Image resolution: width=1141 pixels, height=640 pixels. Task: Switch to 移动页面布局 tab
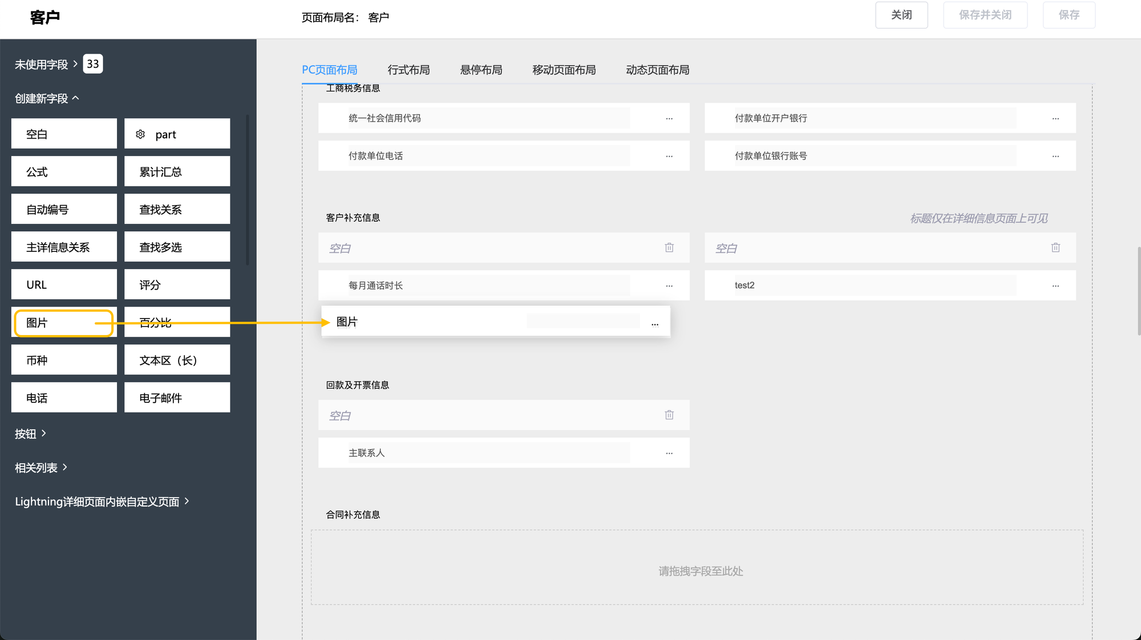pyautogui.click(x=564, y=70)
